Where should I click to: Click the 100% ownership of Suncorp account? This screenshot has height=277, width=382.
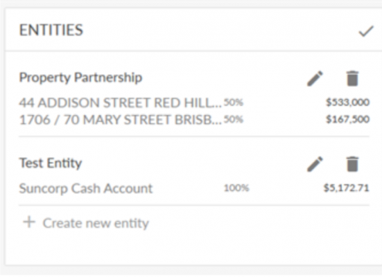[x=236, y=188]
